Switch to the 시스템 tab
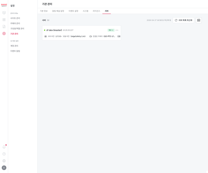The image size is (208, 173). 85,11
